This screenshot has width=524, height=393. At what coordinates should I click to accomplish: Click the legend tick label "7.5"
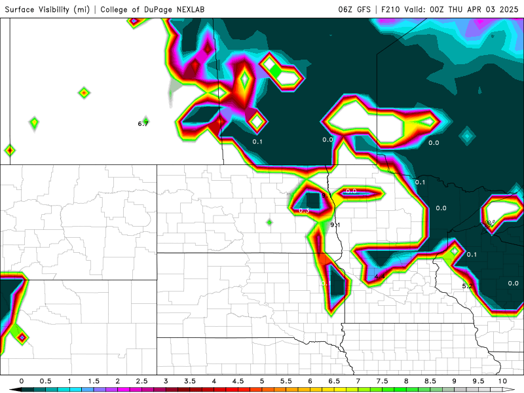[x=383, y=381]
